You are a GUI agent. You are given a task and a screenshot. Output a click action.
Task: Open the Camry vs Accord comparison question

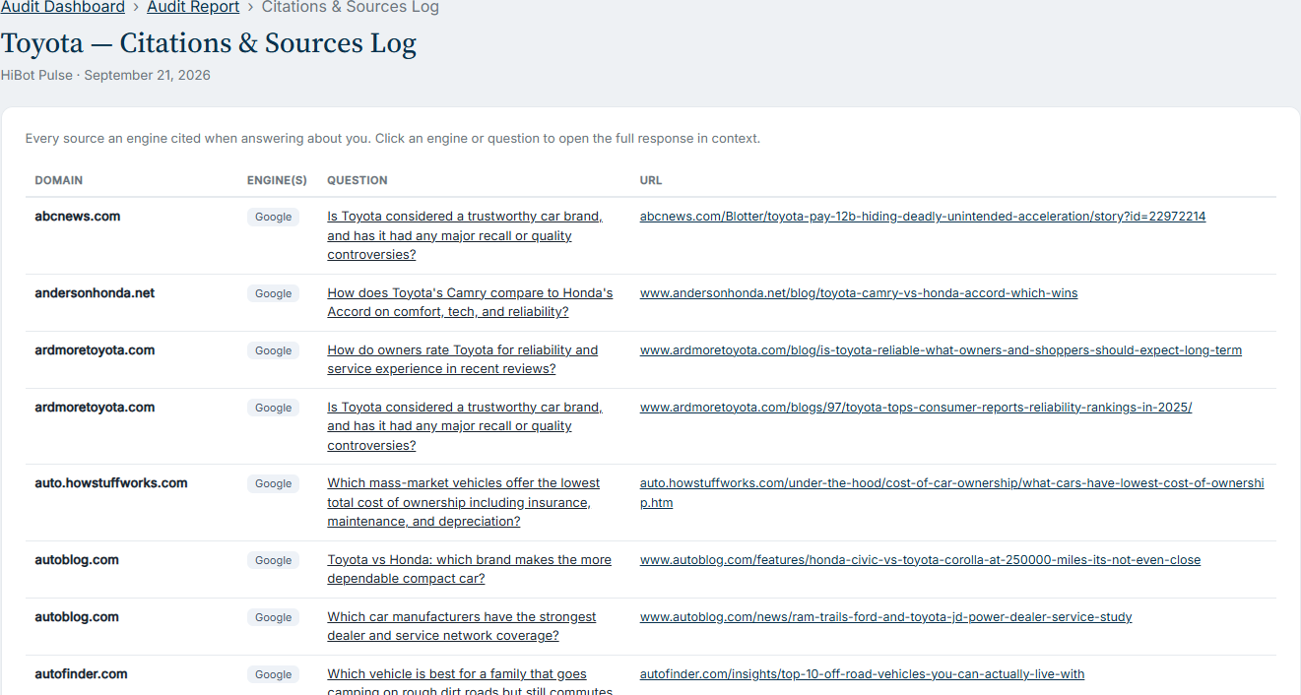click(x=470, y=302)
